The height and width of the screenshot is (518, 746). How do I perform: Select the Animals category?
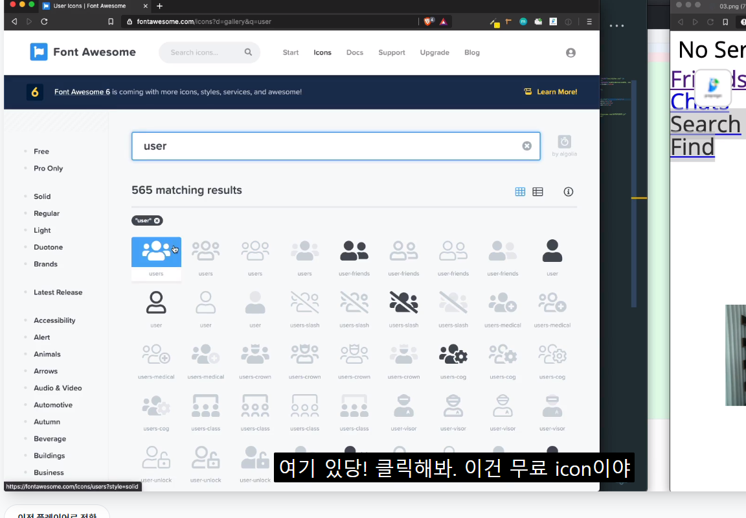point(47,354)
